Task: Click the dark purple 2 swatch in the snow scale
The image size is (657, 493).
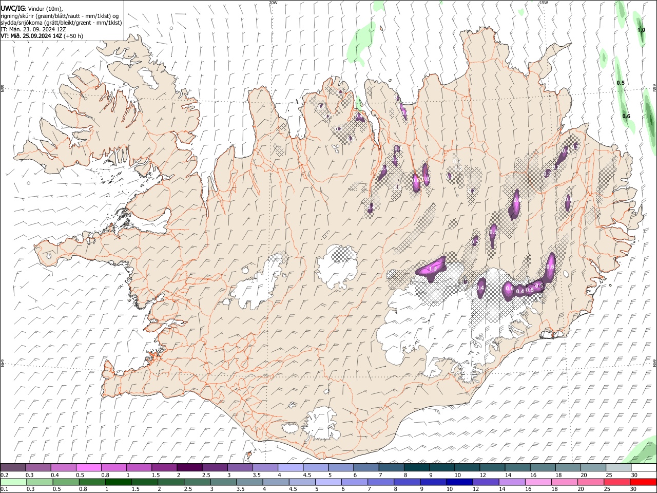Action: [190, 467]
